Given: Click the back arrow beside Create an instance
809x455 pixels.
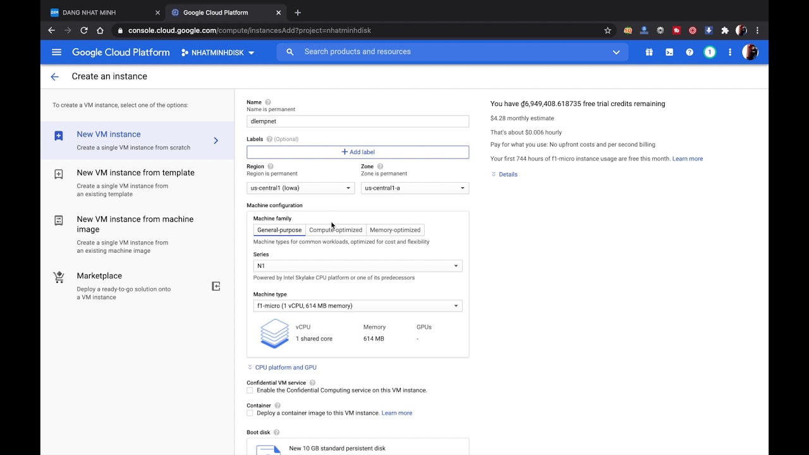Looking at the screenshot, I should coord(54,76).
